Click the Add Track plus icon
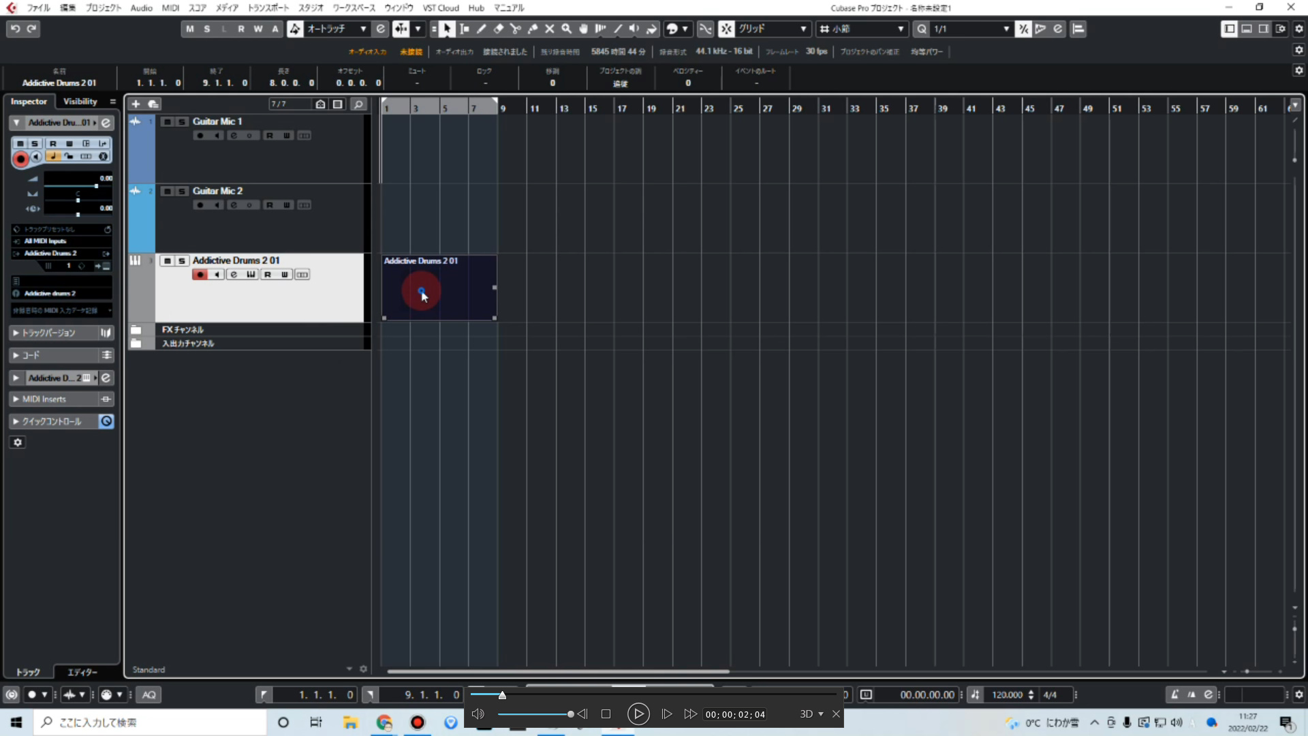The image size is (1308, 736). tap(135, 104)
